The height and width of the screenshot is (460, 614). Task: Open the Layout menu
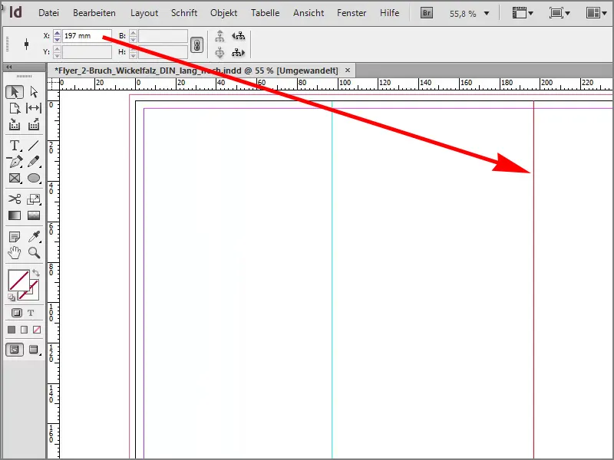coord(144,13)
